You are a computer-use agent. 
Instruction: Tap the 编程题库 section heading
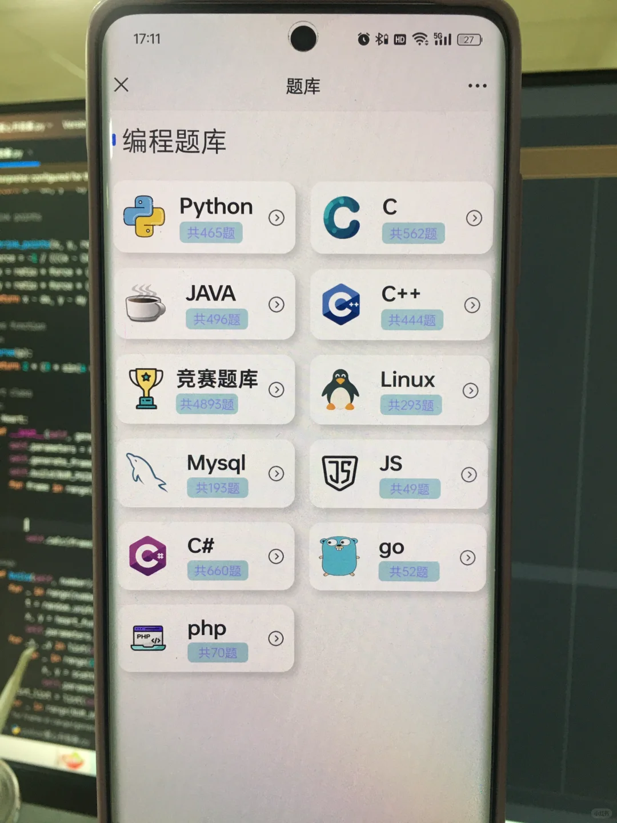click(x=174, y=141)
